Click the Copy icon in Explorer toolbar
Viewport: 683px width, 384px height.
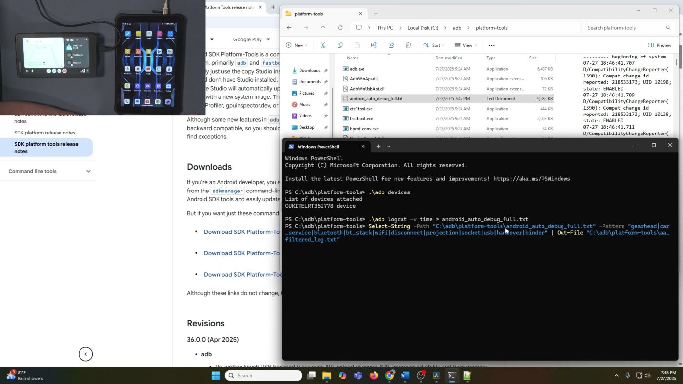click(340, 45)
